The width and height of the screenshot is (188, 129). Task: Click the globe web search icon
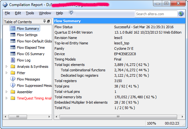(181, 14)
